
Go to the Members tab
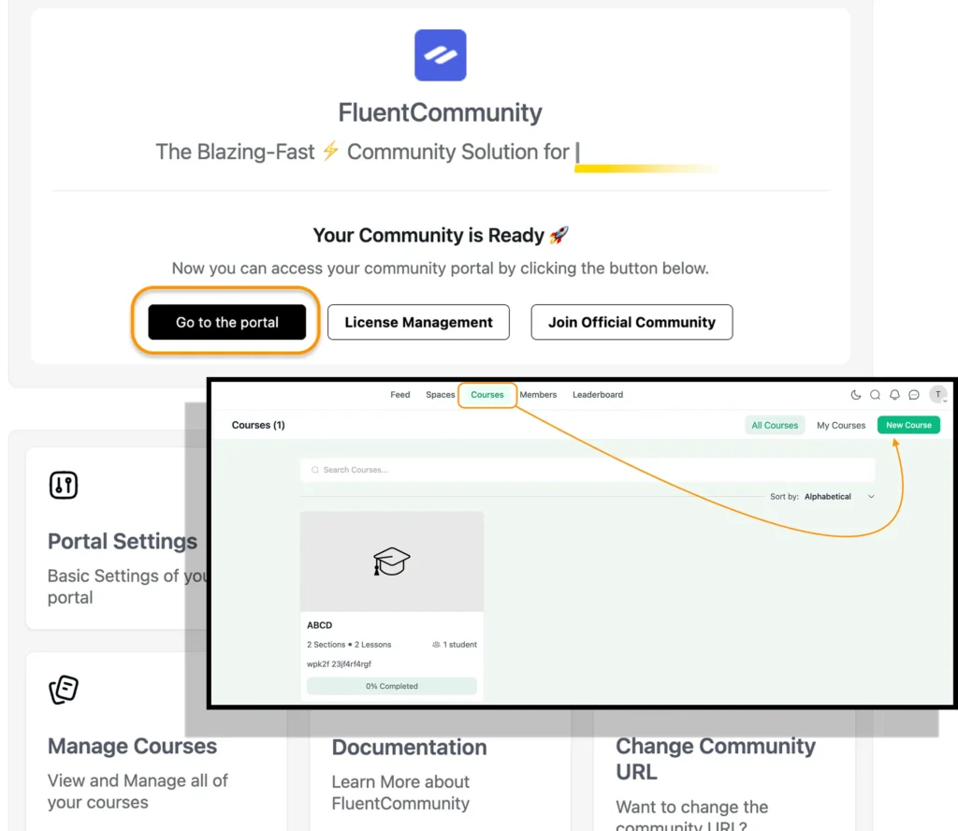click(x=538, y=395)
